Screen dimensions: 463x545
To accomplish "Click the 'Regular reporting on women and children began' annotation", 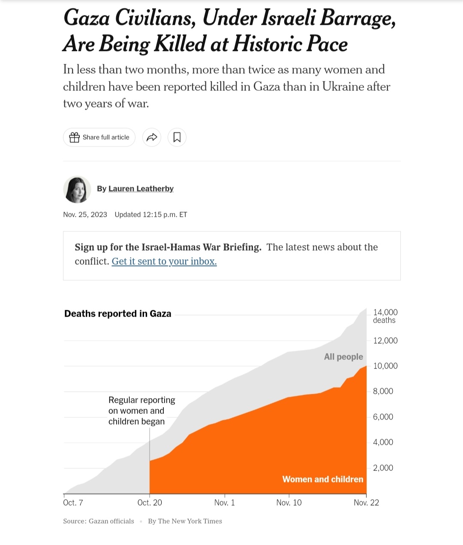I will coord(141,410).
